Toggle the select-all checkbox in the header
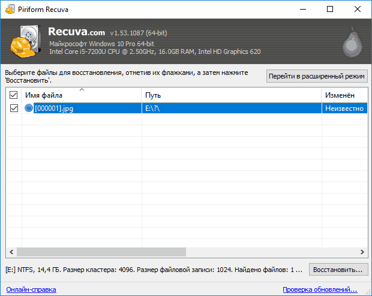 [14, 95]
